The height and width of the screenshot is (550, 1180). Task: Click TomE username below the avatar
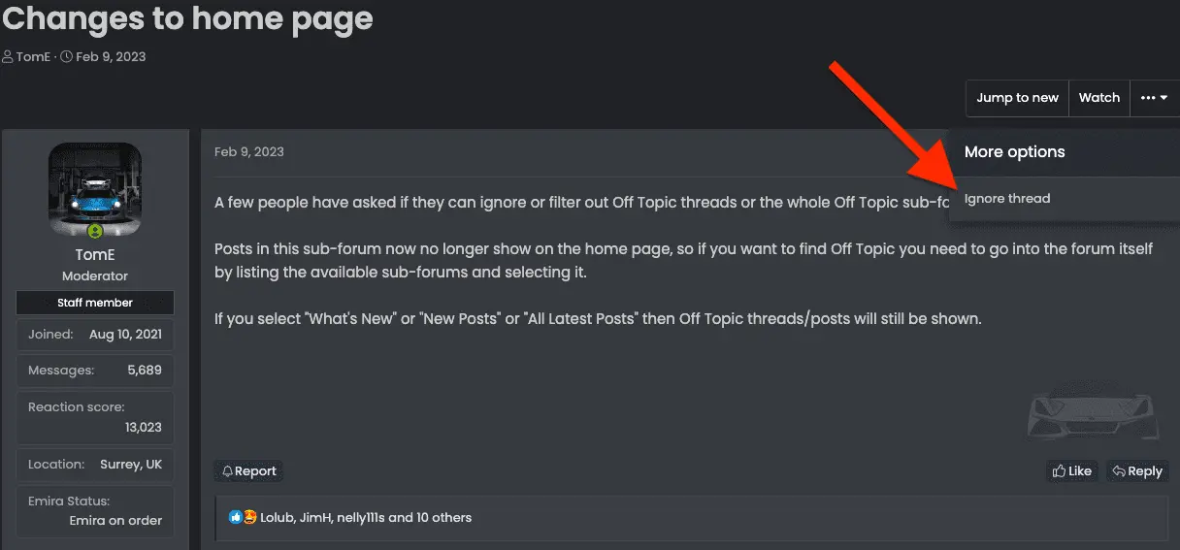pyautogui.click(x=95, y=256)
